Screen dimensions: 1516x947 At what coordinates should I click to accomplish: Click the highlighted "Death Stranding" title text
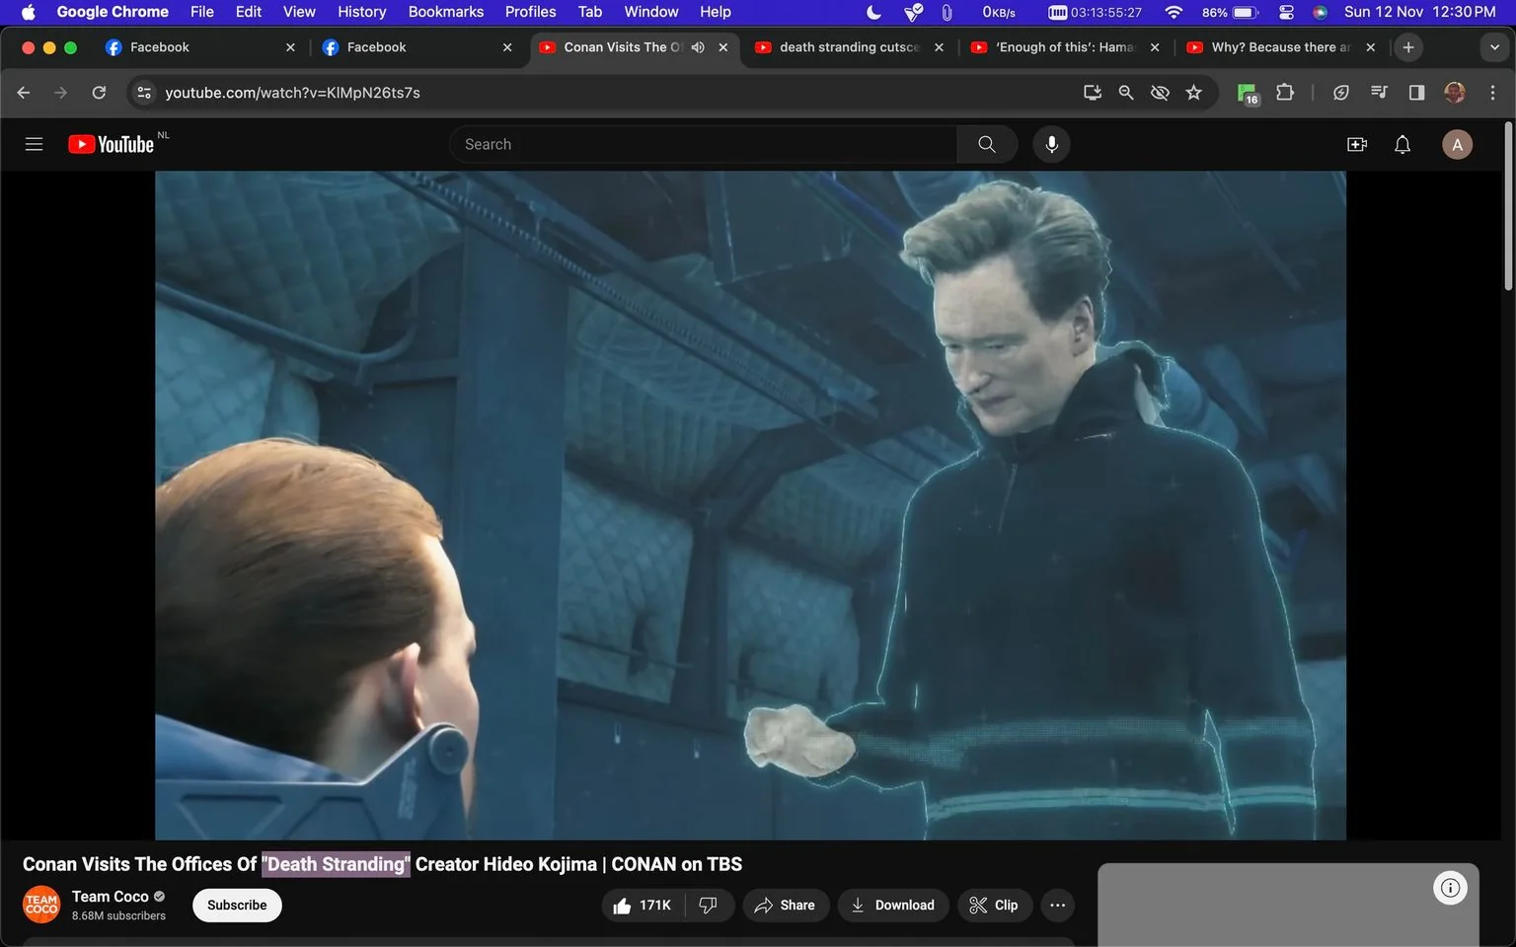point(336,864)
